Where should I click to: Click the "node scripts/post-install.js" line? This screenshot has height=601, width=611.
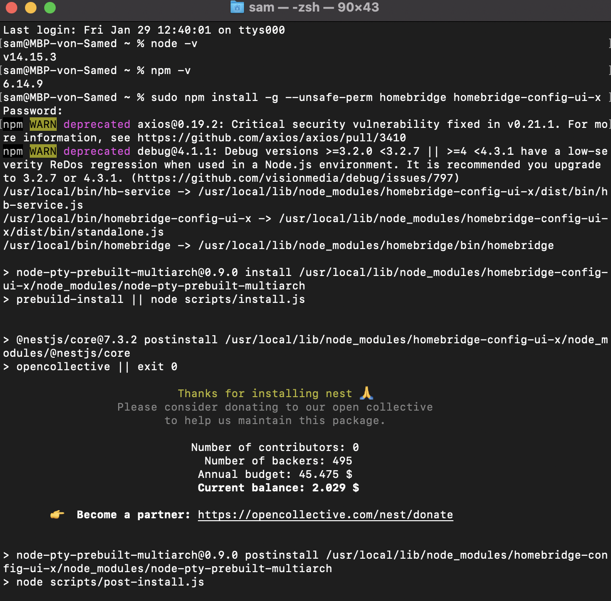[110, 582]
